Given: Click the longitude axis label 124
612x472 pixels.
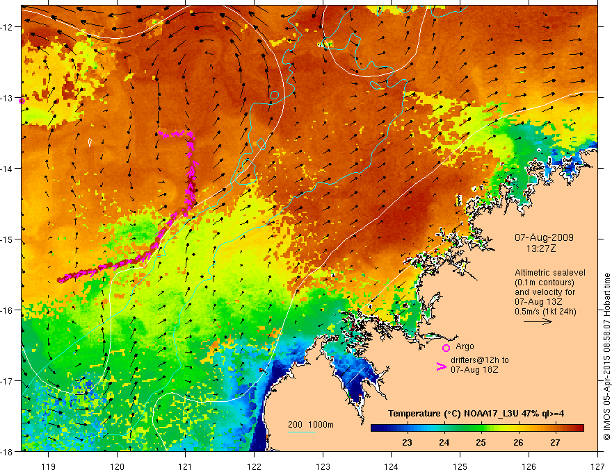Looking at the screenshot, I should (392, 466).
